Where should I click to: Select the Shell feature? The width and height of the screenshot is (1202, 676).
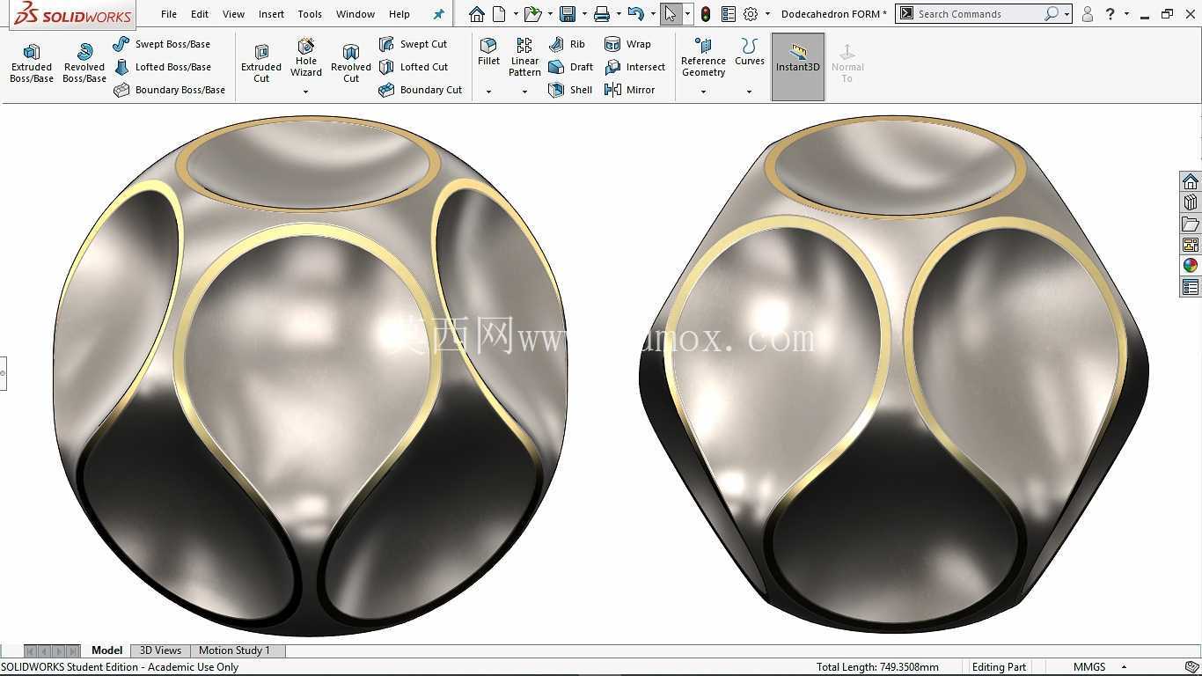[570, 90]
